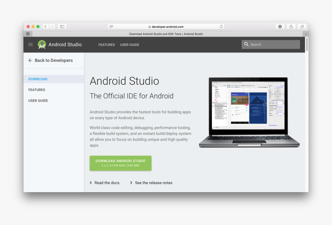This screenshot has width=332, height=225.
Task: Click the Safari forward navigation arrow
Action: pyautogui.click(x=52, y=27)
